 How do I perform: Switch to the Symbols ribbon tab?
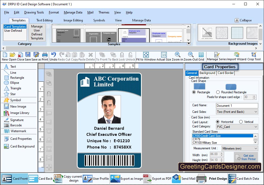(x=99, y=20)
